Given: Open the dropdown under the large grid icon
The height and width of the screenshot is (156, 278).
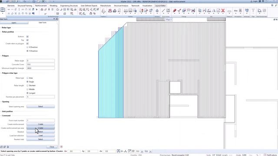Looking at the screenshot, I should coord(3,13).
